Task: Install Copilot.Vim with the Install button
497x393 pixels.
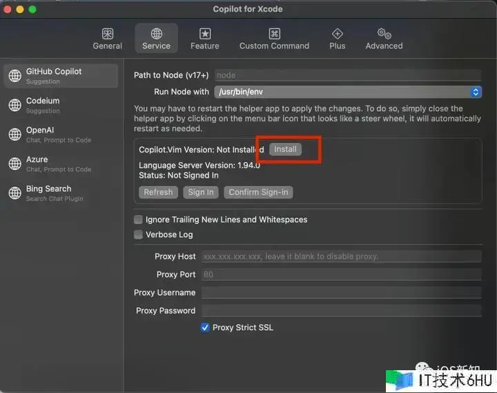Action: point(285,149)
